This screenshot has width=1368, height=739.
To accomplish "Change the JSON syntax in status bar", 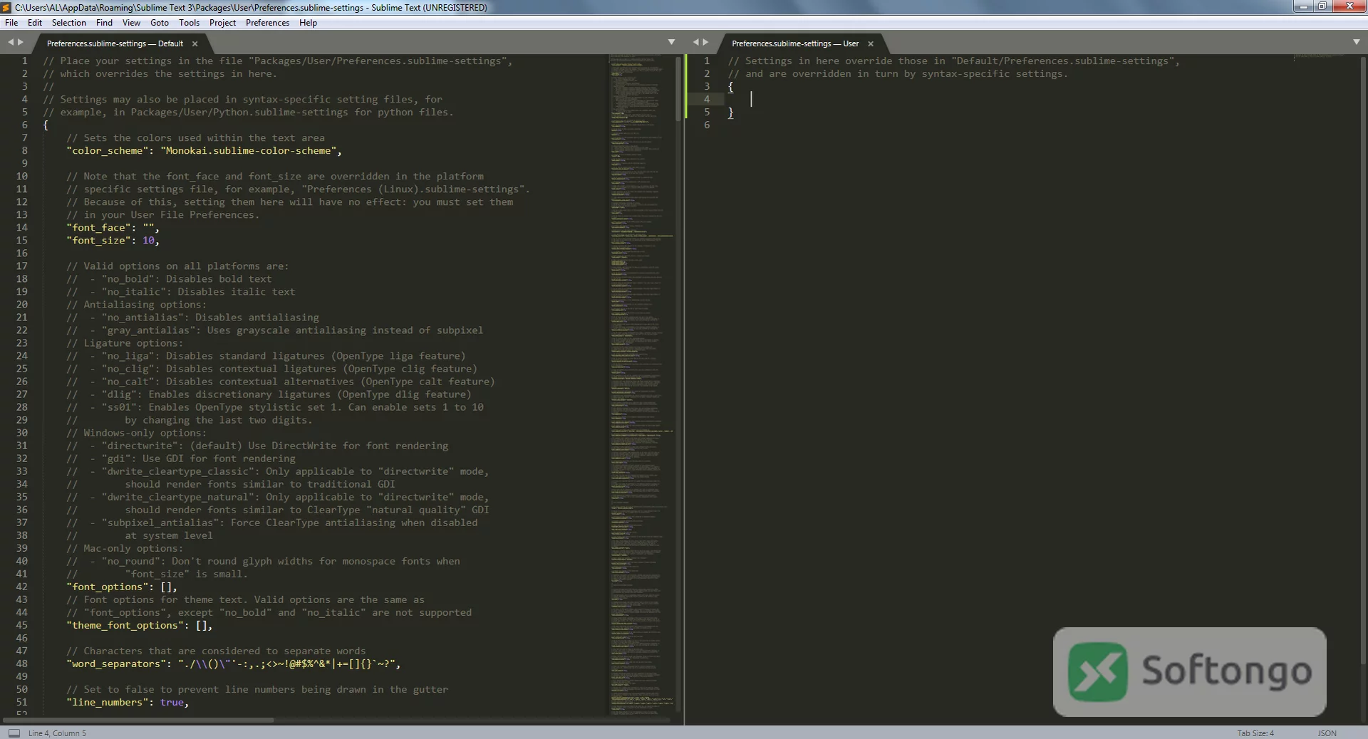I will click(1327, 733).
